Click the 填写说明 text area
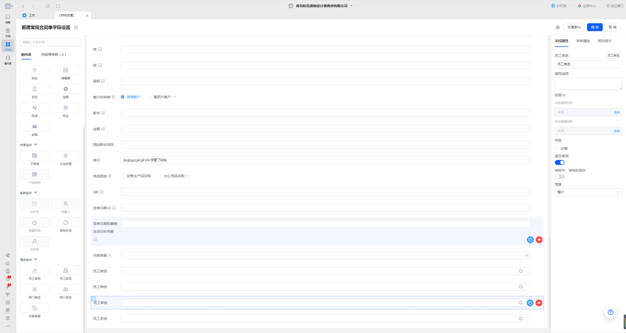The image size is (626, 333). pos(588,84)
